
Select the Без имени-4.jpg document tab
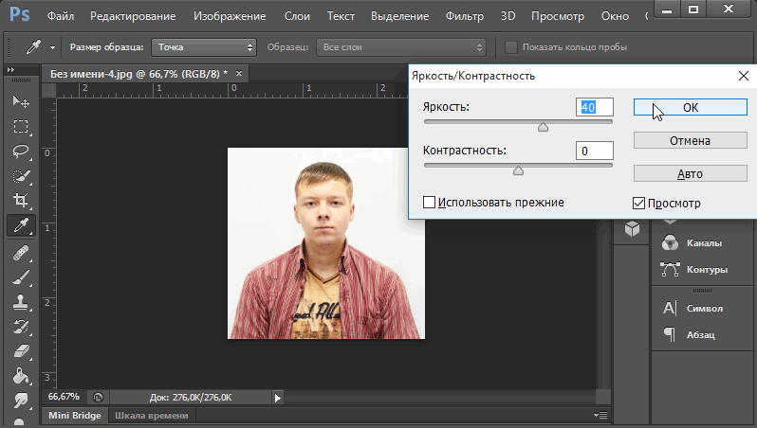(138, 74)
